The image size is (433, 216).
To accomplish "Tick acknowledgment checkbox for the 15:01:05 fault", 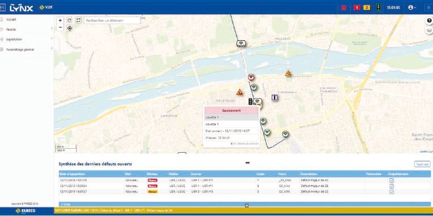I will (392, 180).
